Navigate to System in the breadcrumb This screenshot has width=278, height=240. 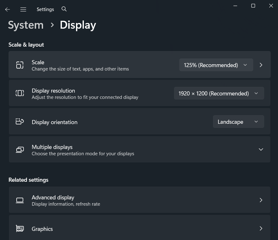pyautogui.click(x=26, y=25)
